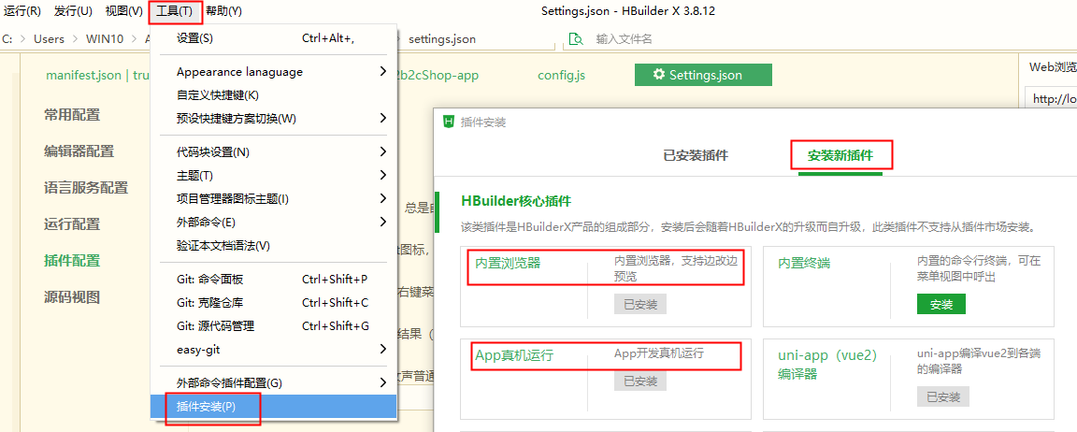1077x432 pixels.
Task: Select the Settings.json editor tab
Action: (x=703, y=75)
